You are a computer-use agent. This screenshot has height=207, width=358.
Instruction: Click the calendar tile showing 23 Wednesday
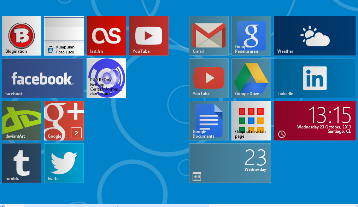(x=230, y=163)
